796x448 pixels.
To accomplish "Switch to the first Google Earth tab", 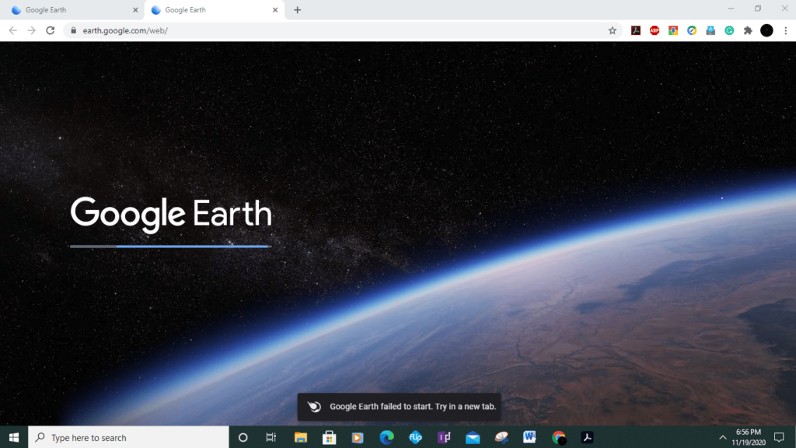I will pyautogui.click(x=72, y=10).
